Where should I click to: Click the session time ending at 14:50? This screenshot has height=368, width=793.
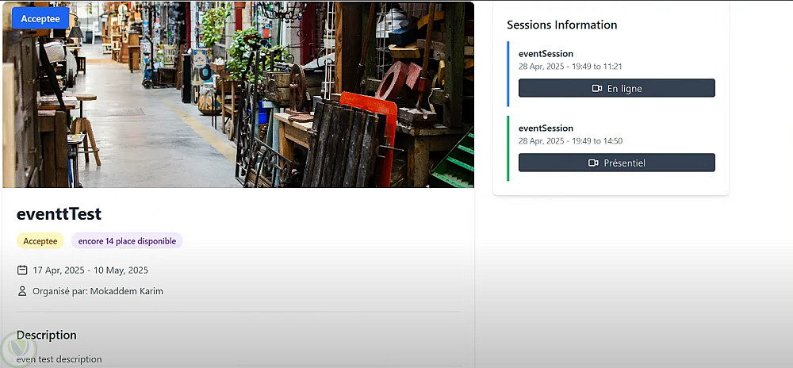pos(570,140)
